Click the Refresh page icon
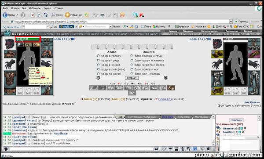This screenshot has height=159, width=264. (x=39, y=15)
